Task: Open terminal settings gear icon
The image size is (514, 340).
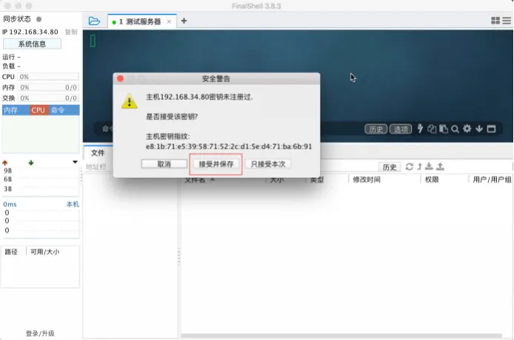Action: pyautogui.click(x=467, y=129)
